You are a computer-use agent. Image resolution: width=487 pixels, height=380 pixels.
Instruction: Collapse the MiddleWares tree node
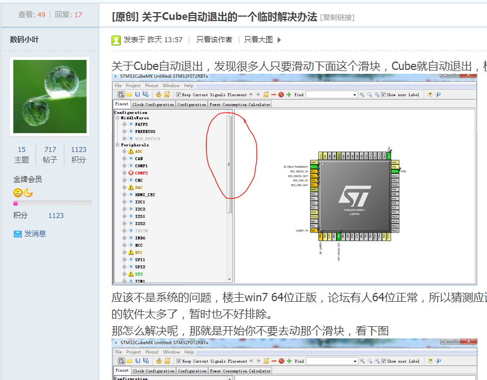click(x=118, y=118)
